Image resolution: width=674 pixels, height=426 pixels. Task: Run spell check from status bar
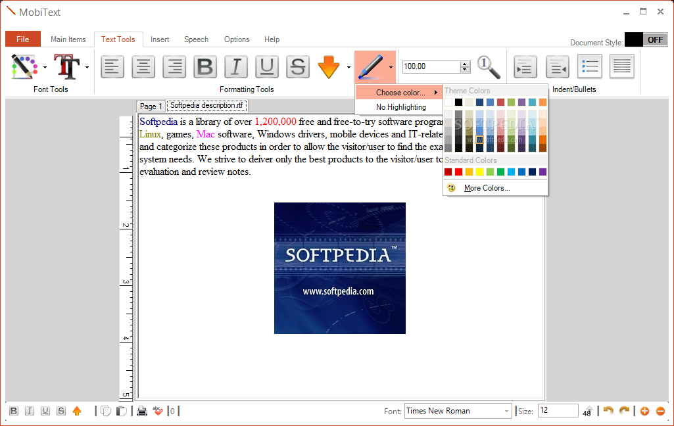point(158,411)
